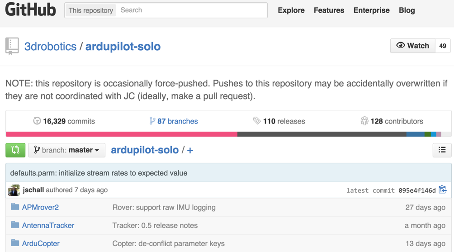Click the This repository search scope

91,10
